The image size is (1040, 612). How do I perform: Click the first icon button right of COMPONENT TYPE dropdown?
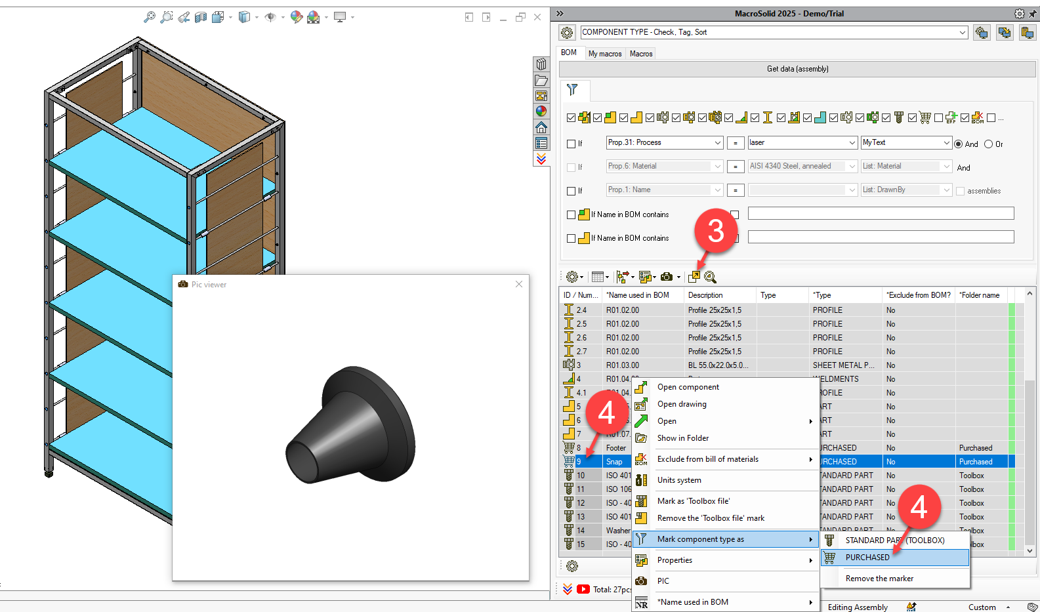click(982, 32)
